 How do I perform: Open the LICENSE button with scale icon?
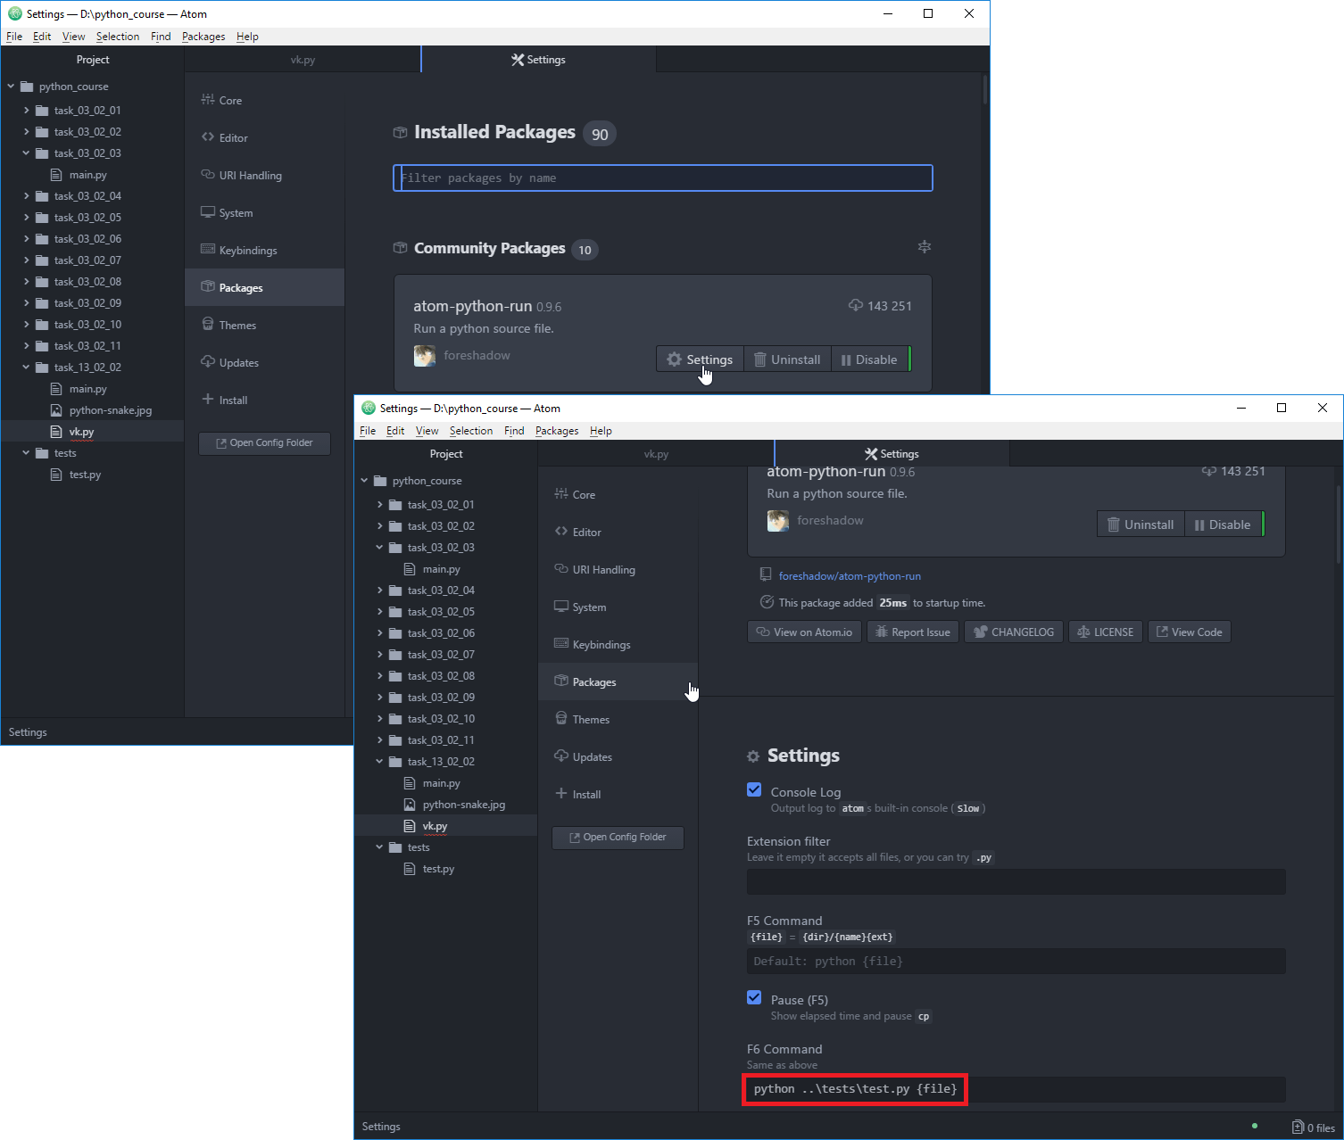(x=1105, y=632)
